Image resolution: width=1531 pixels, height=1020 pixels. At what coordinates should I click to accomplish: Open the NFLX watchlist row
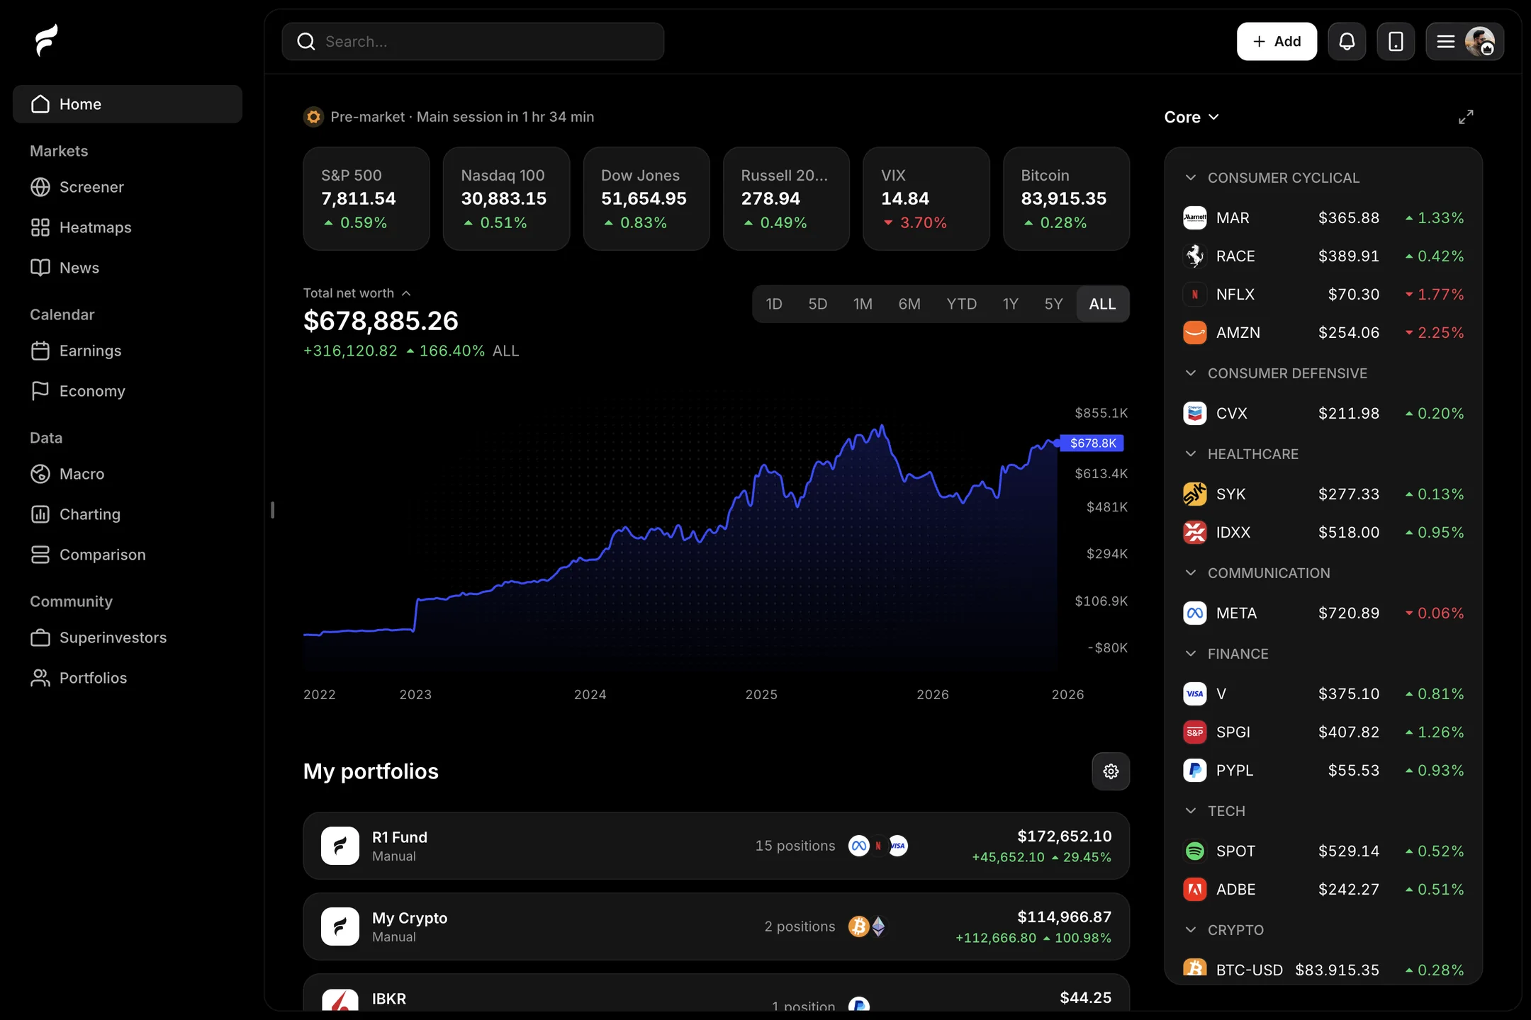pyautogui.click(x=1323, y=295)
